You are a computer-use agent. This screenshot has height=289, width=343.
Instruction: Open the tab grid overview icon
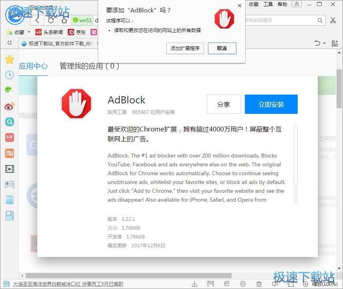(x=335, y=43)
